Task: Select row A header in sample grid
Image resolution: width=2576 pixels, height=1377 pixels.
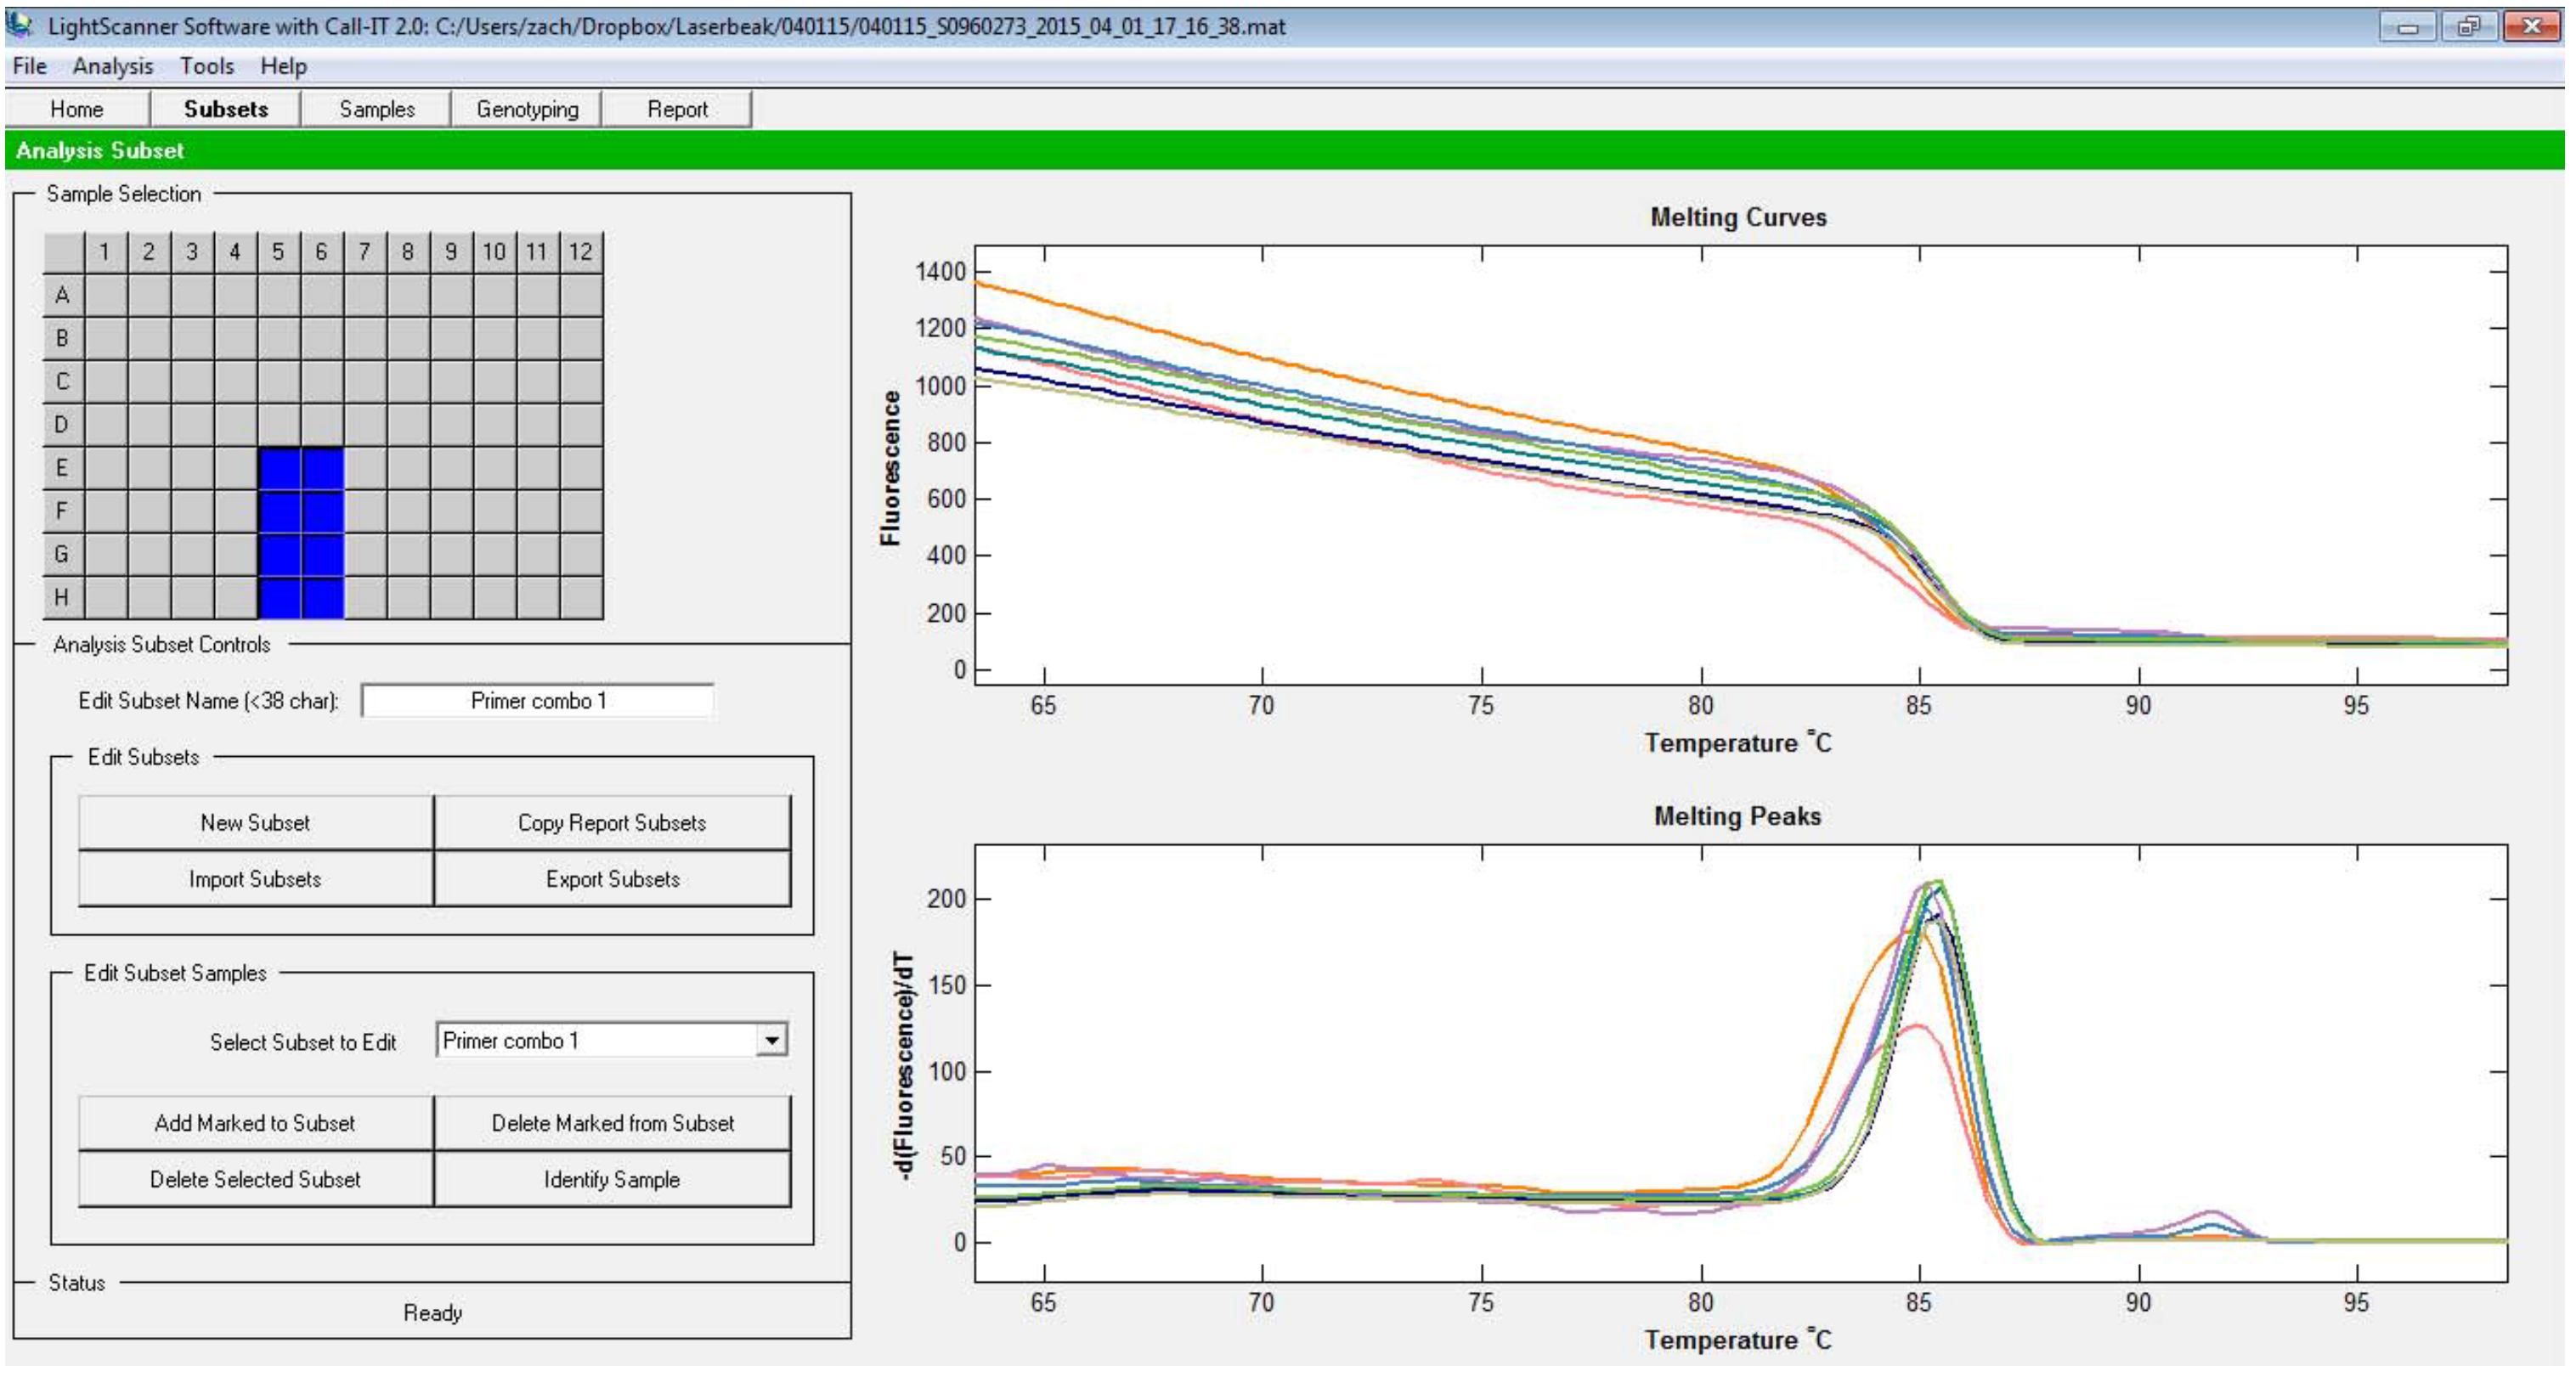Action: (63, 295)
